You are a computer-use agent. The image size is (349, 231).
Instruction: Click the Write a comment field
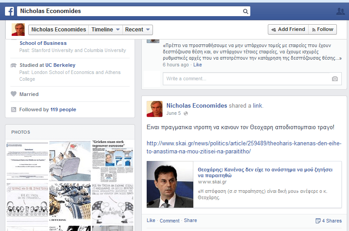(x=252, y=78)
